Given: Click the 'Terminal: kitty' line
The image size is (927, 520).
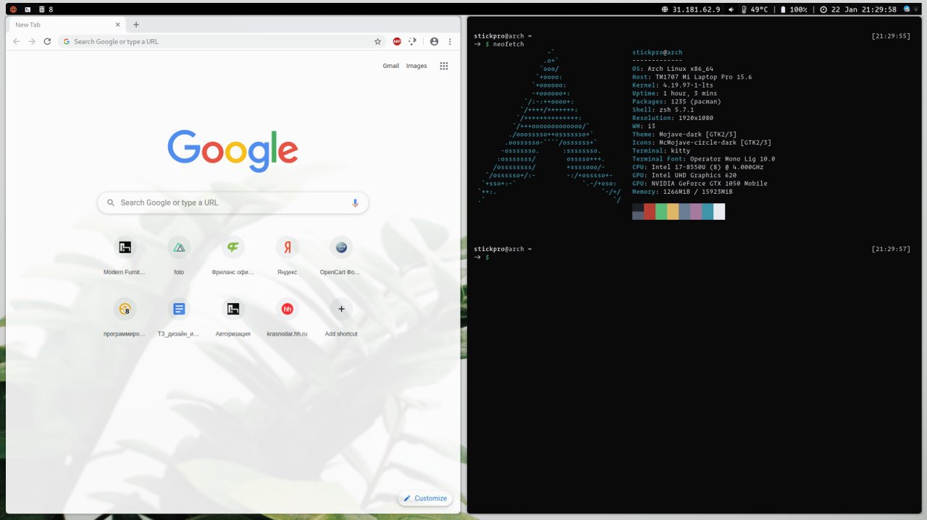Looking at the screenshot, I should click(x=661, y=150).
